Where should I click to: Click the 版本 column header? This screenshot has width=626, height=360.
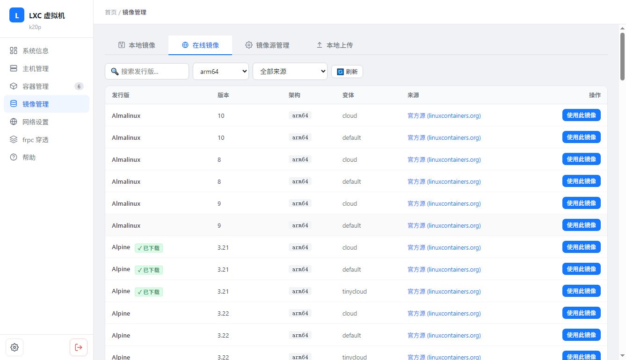coord(223,95)
